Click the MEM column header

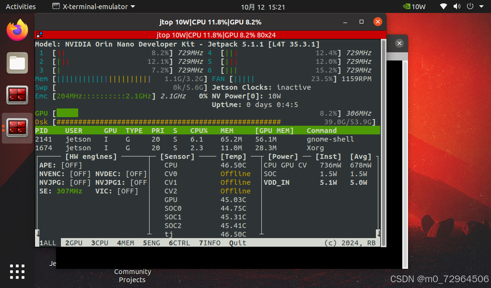coord(227,131)
